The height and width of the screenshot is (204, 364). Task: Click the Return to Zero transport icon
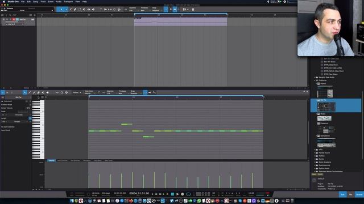click(167, 194)
